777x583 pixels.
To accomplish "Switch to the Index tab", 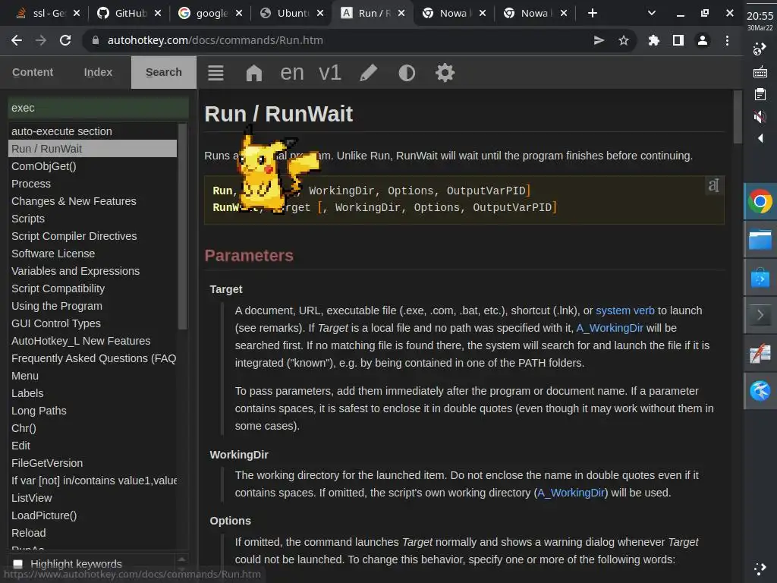I will tap(98, 72).
